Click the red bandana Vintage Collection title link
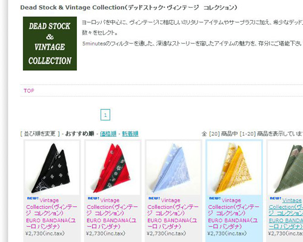Image resolution: width=303 pixels, height=242 pixels. click(x=112, y=214)
